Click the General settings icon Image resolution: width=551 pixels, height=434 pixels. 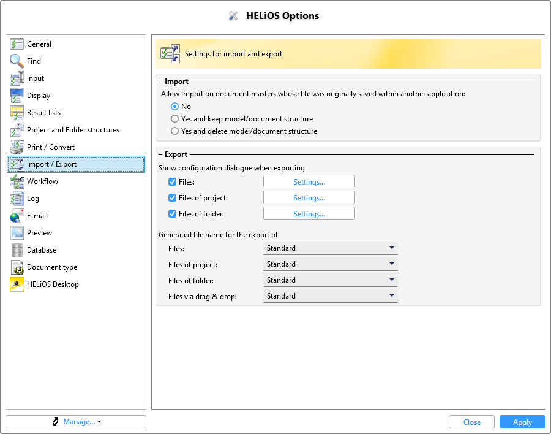coord(17,44)
